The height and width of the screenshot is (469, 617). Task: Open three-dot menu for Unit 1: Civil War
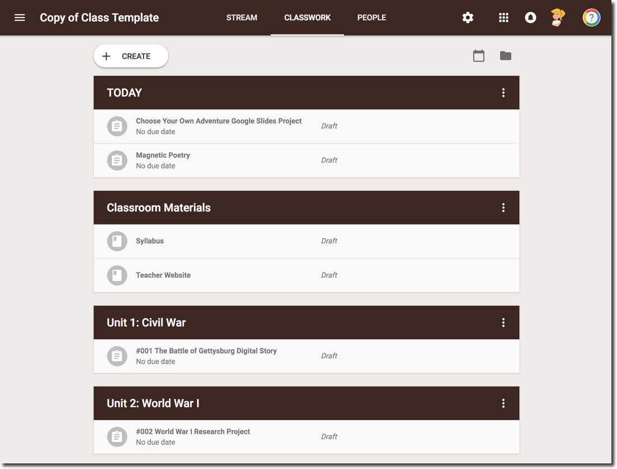pos(503,323)
